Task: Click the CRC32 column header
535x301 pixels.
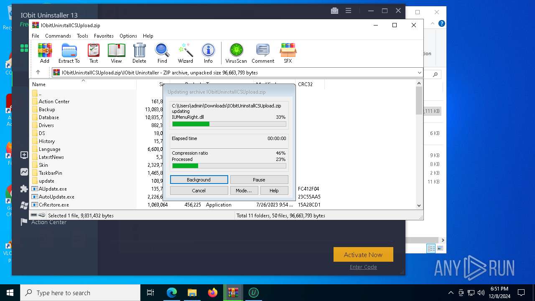Action: coord(309,84)
